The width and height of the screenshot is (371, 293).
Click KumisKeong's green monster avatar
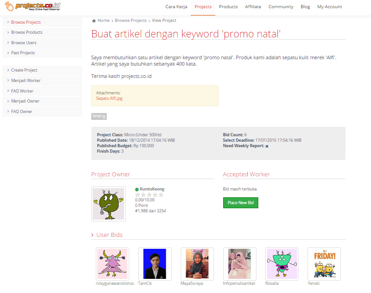[109, 204]
